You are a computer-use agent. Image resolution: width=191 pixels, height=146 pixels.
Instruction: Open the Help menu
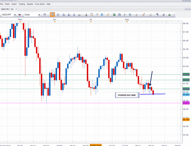pyautogui.click(x=48, y=4)
